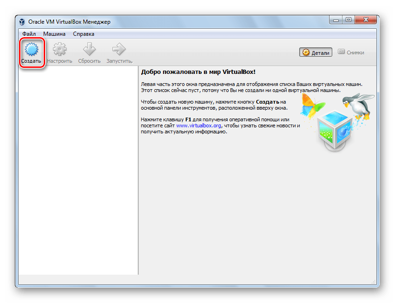
Task: Close the VirtualBox Manager window
Action: click(x=366, y=20)
